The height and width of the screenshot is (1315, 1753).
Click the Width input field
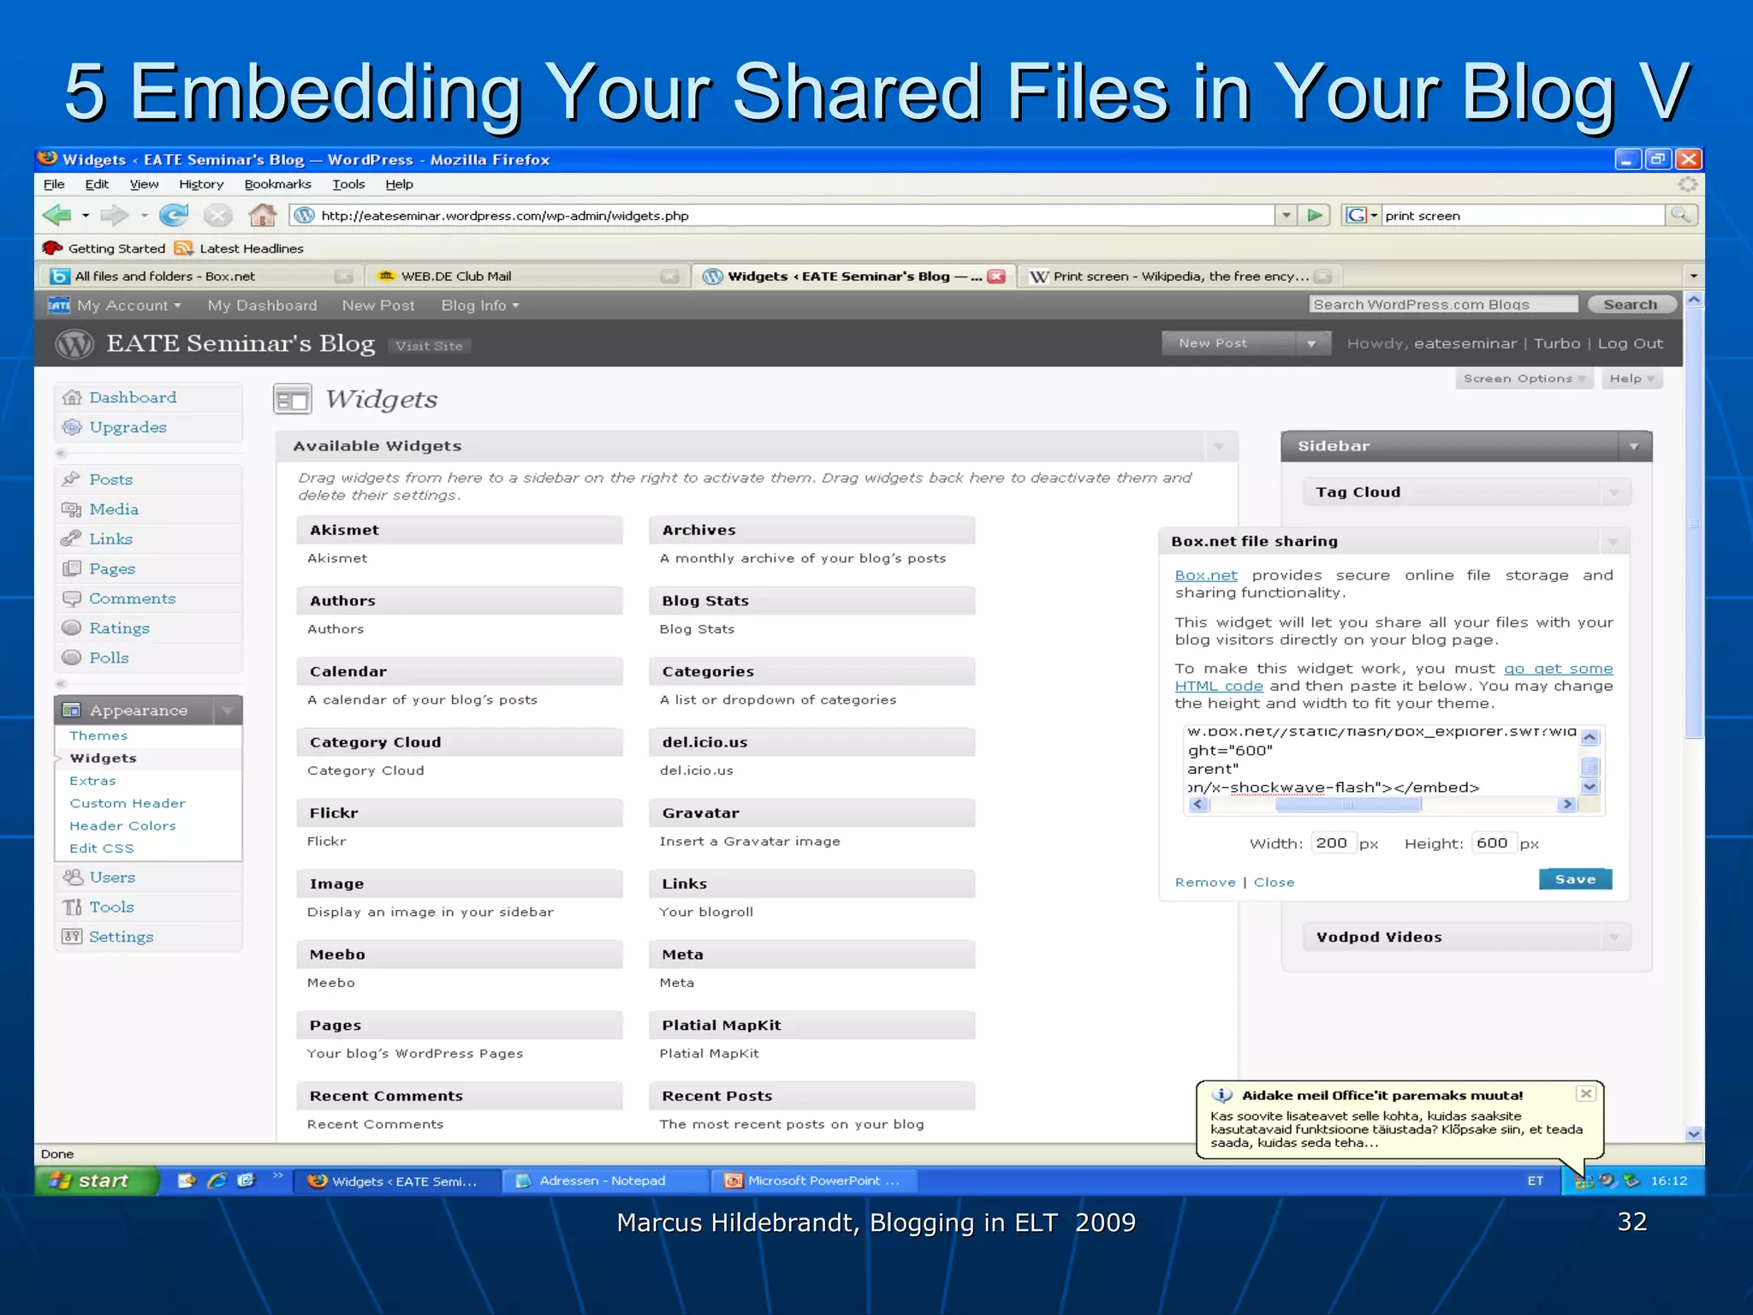point(1333,843)
